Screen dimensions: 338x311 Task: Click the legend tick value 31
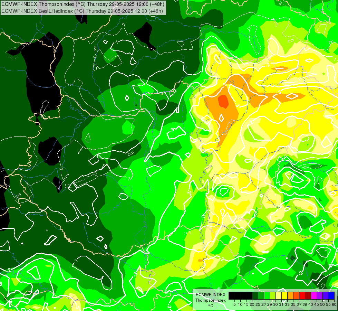point(281,304)
